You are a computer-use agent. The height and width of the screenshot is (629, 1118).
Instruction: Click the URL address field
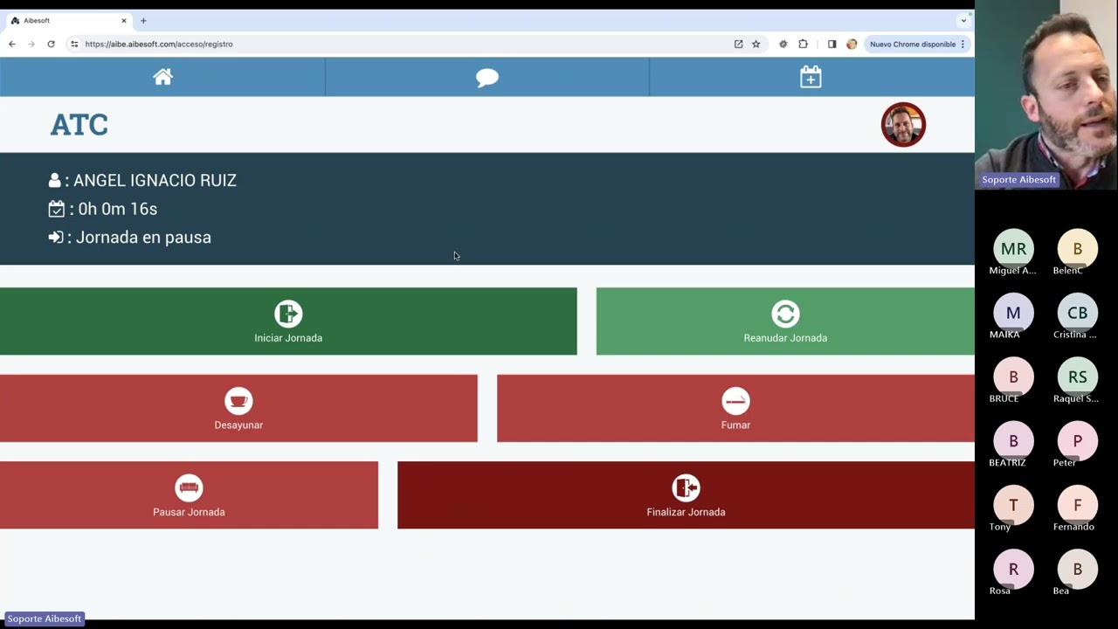click(402, 44)
